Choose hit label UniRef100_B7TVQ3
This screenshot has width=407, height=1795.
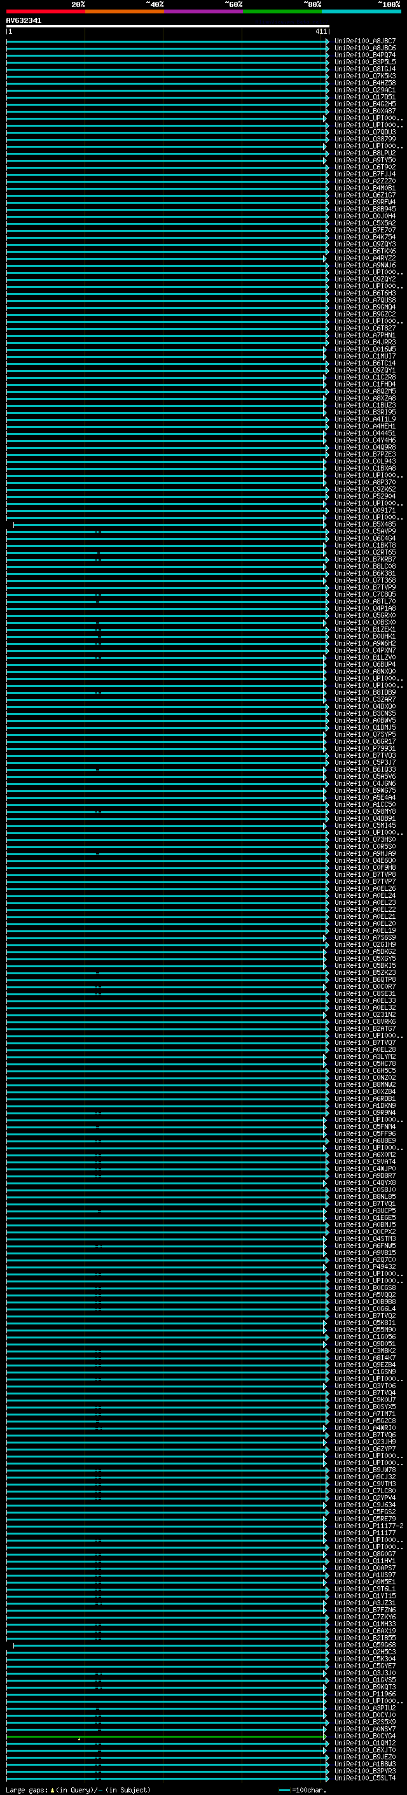(365, 755)
